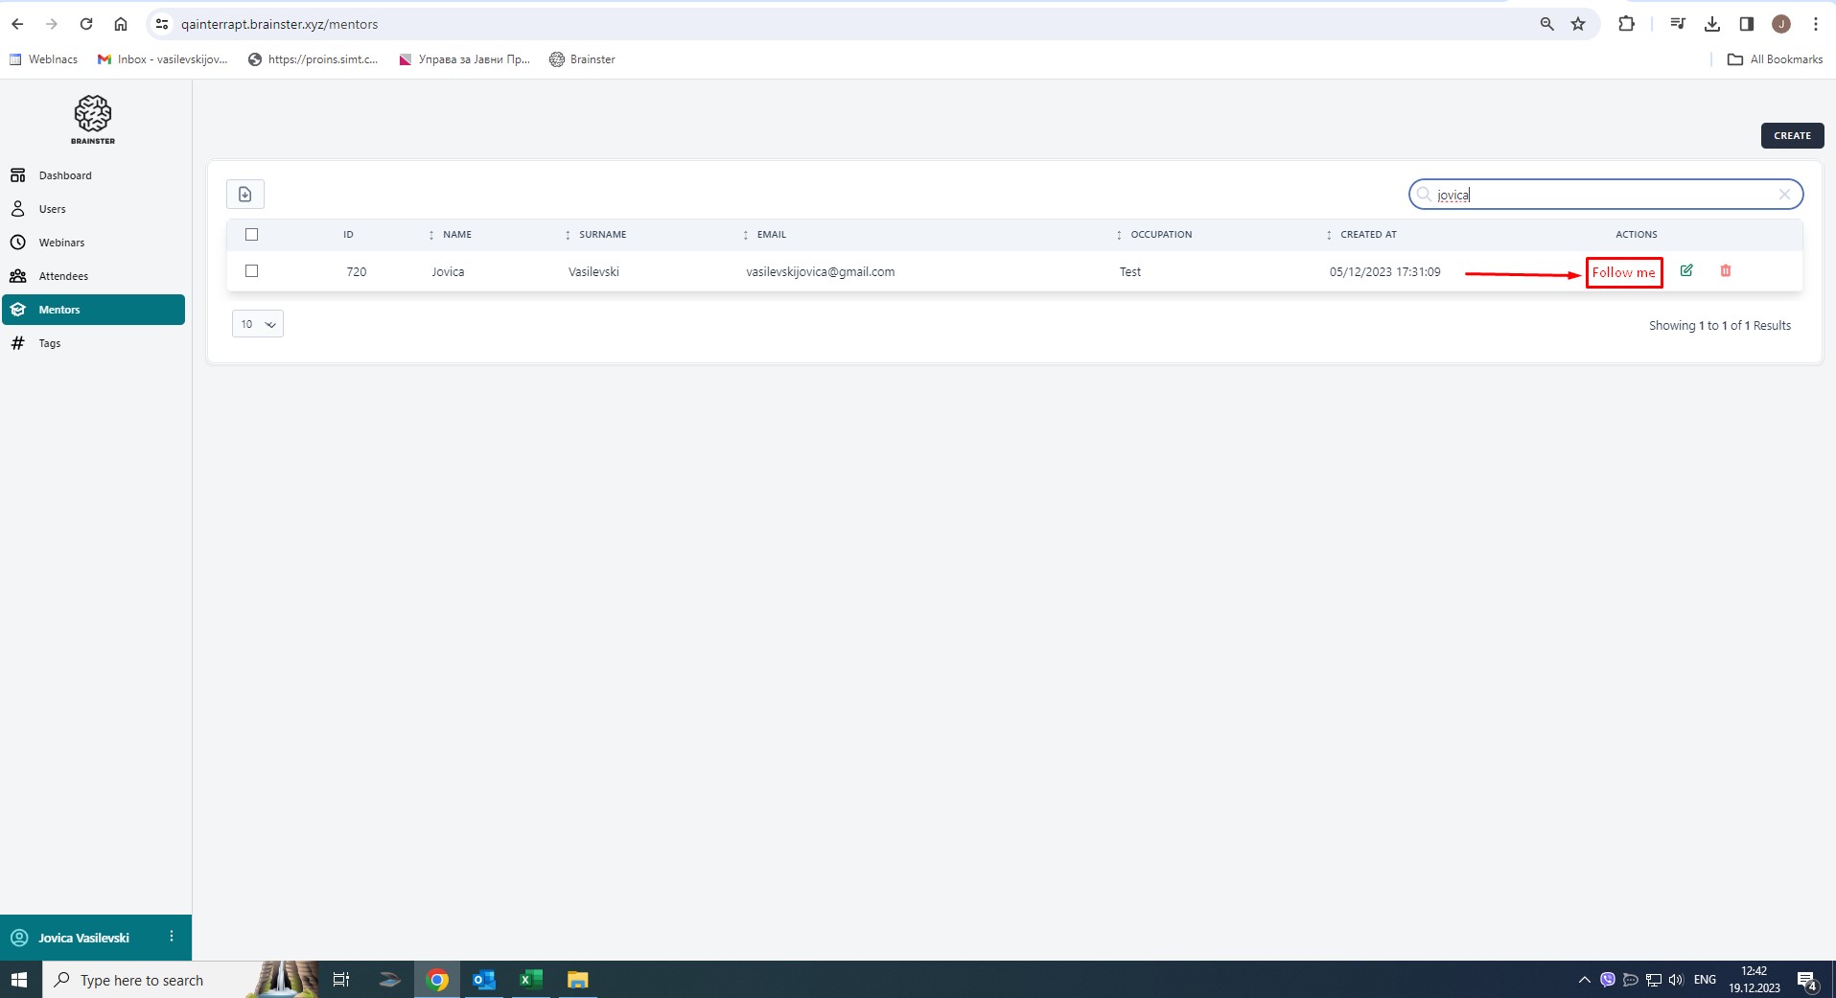This screenshot has width=1836, height=998.
Task: Open the Tags sidebar section
Action: 50,343
